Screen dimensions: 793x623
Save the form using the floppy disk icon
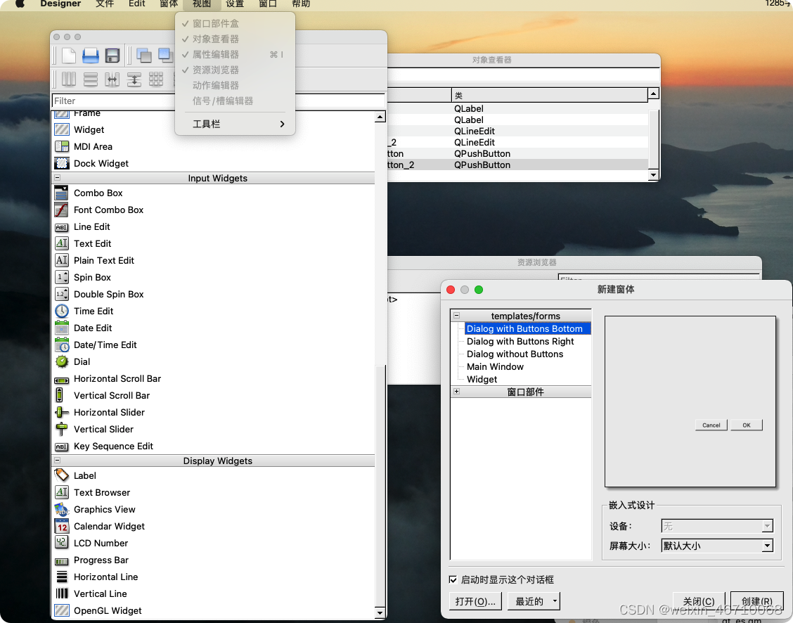tap(110, 55)
